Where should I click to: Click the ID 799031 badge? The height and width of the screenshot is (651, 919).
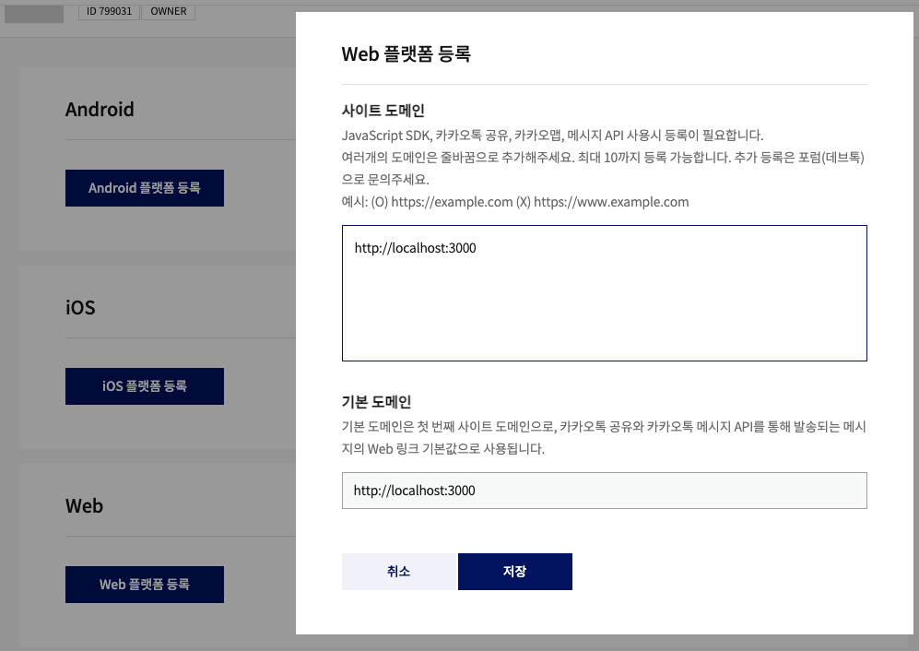108,11
